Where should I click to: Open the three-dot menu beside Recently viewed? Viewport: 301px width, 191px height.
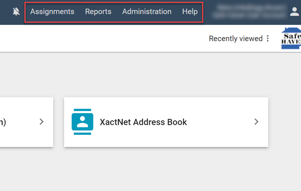(x=268, y=39)
